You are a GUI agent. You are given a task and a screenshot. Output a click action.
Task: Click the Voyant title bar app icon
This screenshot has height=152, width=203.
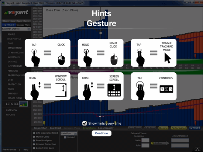[x=3, y=3]
